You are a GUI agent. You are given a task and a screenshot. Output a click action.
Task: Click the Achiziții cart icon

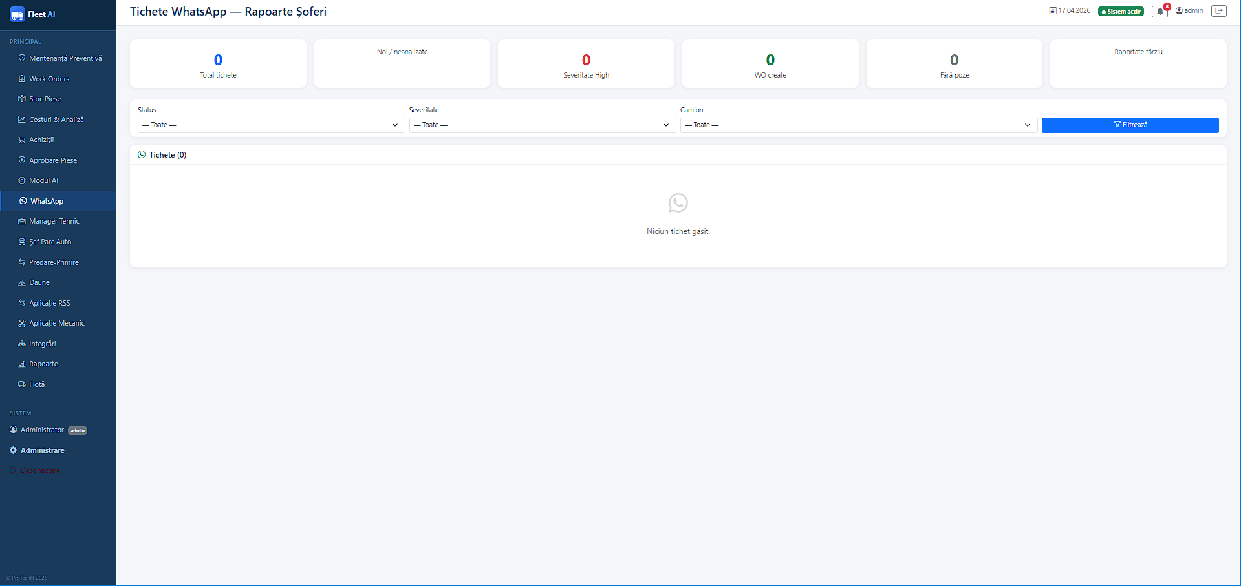[x=22, y=140]
